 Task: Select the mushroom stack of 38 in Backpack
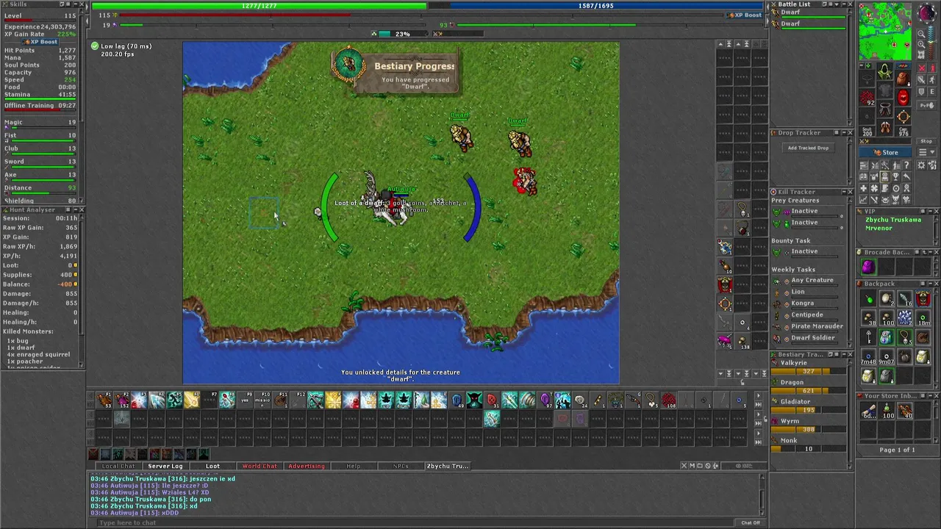coord(869,317)
